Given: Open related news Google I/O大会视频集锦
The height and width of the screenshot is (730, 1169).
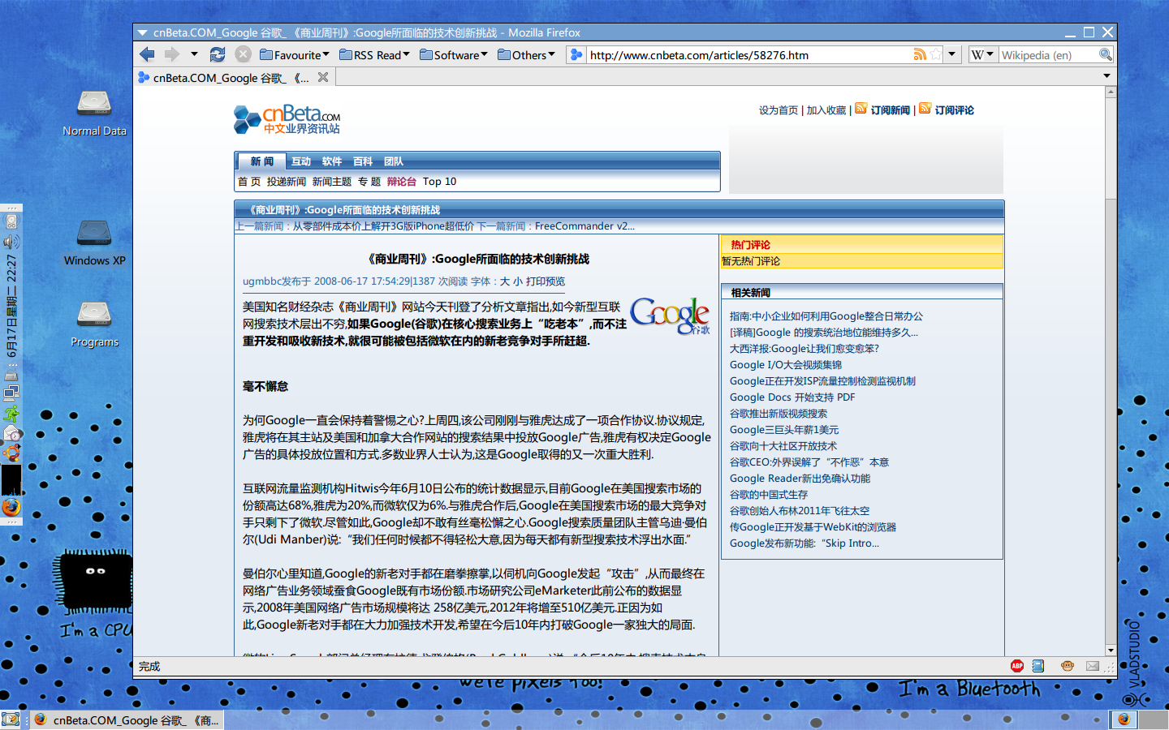Looking at the screenshot, I should 785,365.
